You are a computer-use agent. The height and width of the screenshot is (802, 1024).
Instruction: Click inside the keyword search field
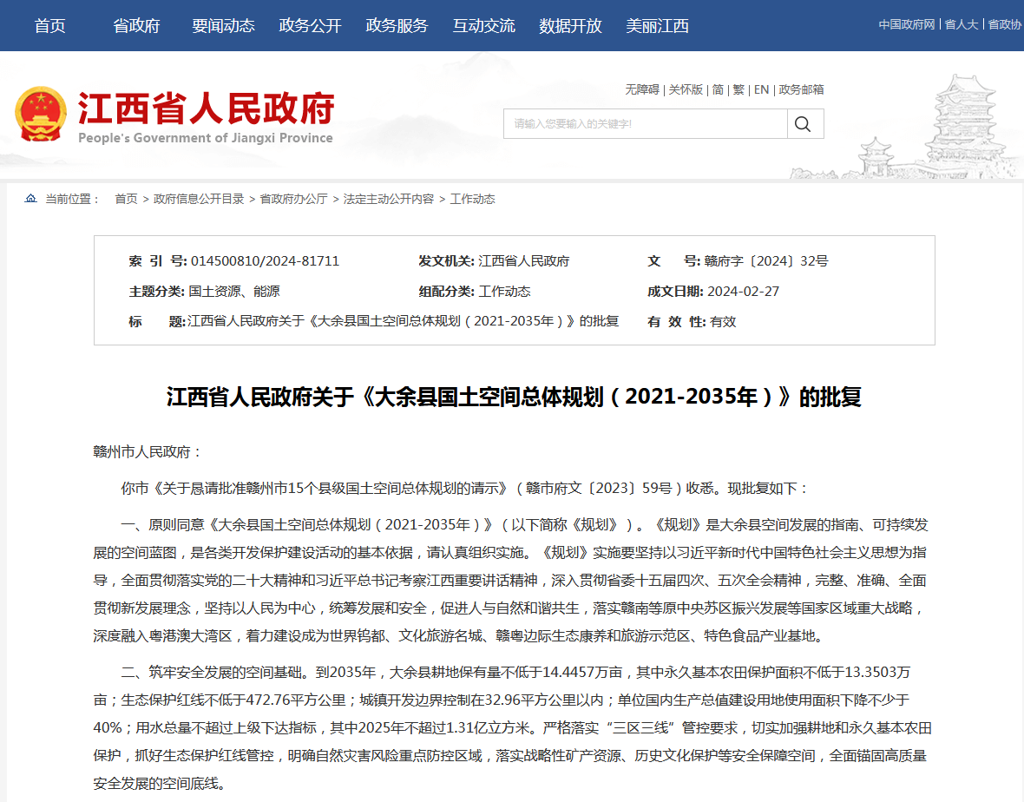[645, 124]
